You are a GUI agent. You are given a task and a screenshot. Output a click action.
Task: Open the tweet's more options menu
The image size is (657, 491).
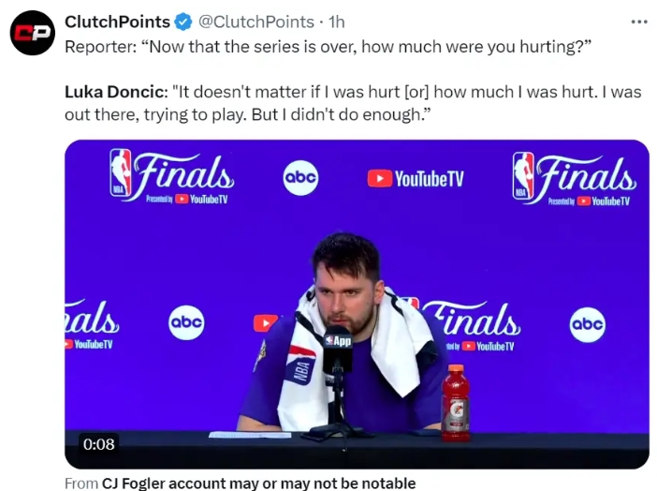tap(639, 21)
